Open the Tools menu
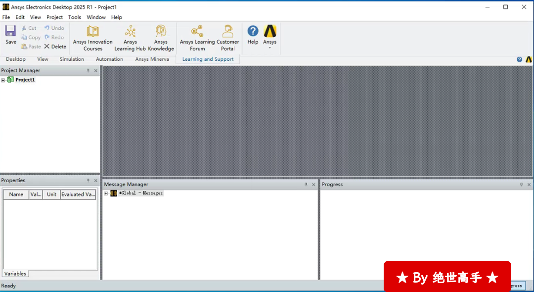Image resolution: width=534 pixels, height=292 pixels. [75, 17]
